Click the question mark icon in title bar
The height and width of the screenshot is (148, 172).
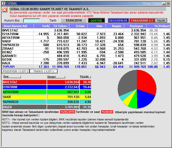(4, 3)
